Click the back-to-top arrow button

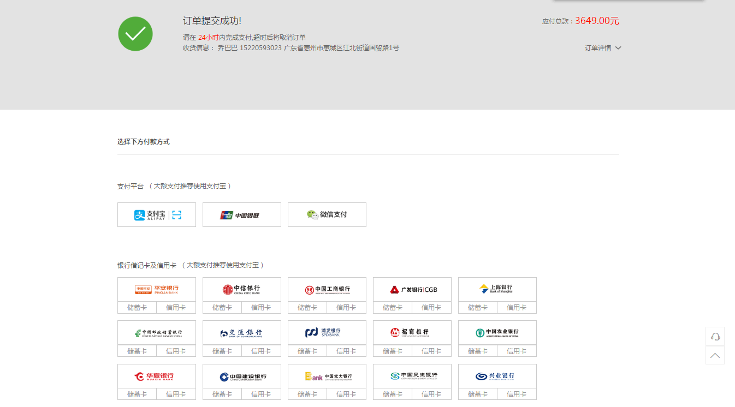point(715,356)
